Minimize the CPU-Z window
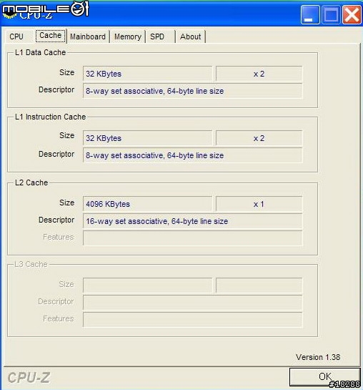The height and width of the screenshot is (390, 363). [x=310, y=15]
